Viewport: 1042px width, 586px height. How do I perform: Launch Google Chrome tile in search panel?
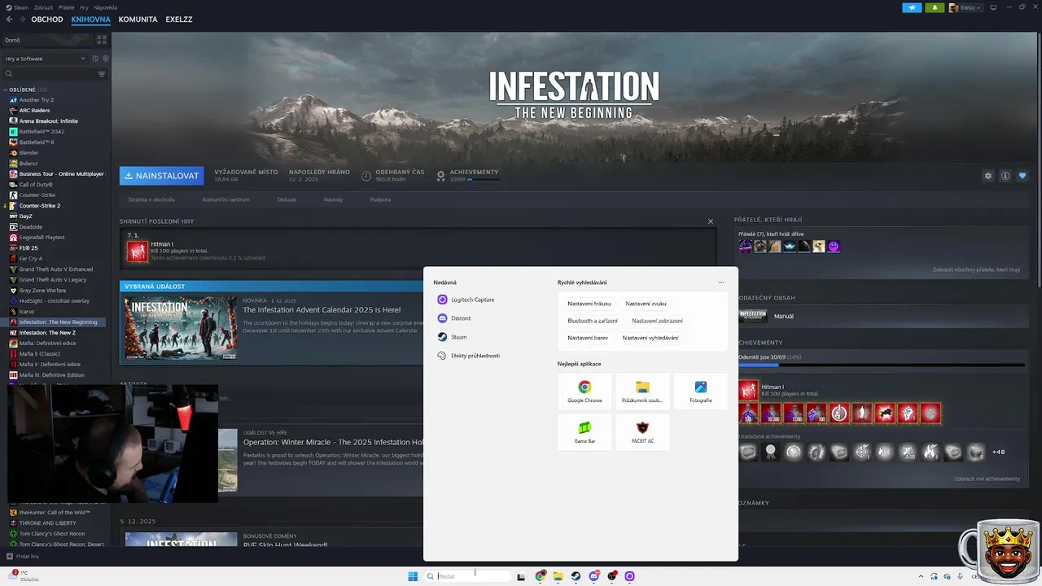pyautogui.click(x=584, y=391)
